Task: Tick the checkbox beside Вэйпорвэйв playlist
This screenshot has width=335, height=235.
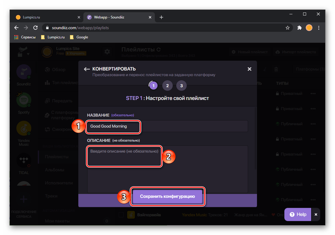Action: [x=121, y=214]
